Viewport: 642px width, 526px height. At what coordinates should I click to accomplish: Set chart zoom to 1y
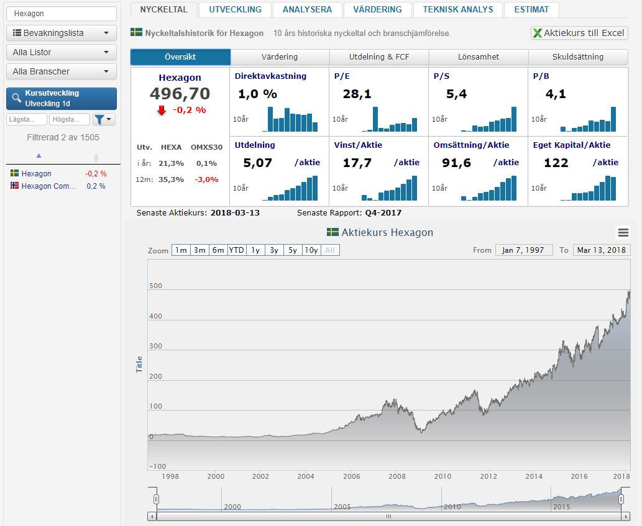click(255, 250)
